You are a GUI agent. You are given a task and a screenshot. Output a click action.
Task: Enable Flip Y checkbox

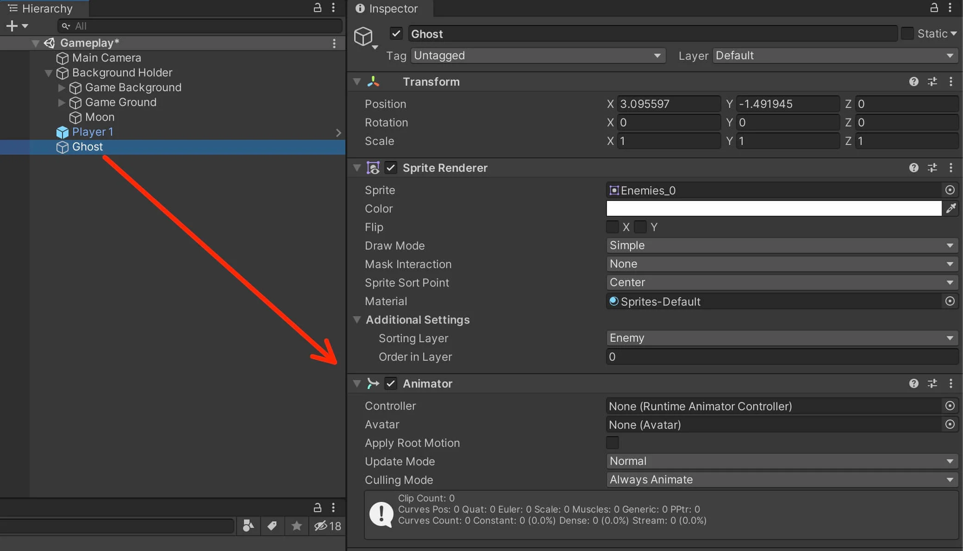640,227
